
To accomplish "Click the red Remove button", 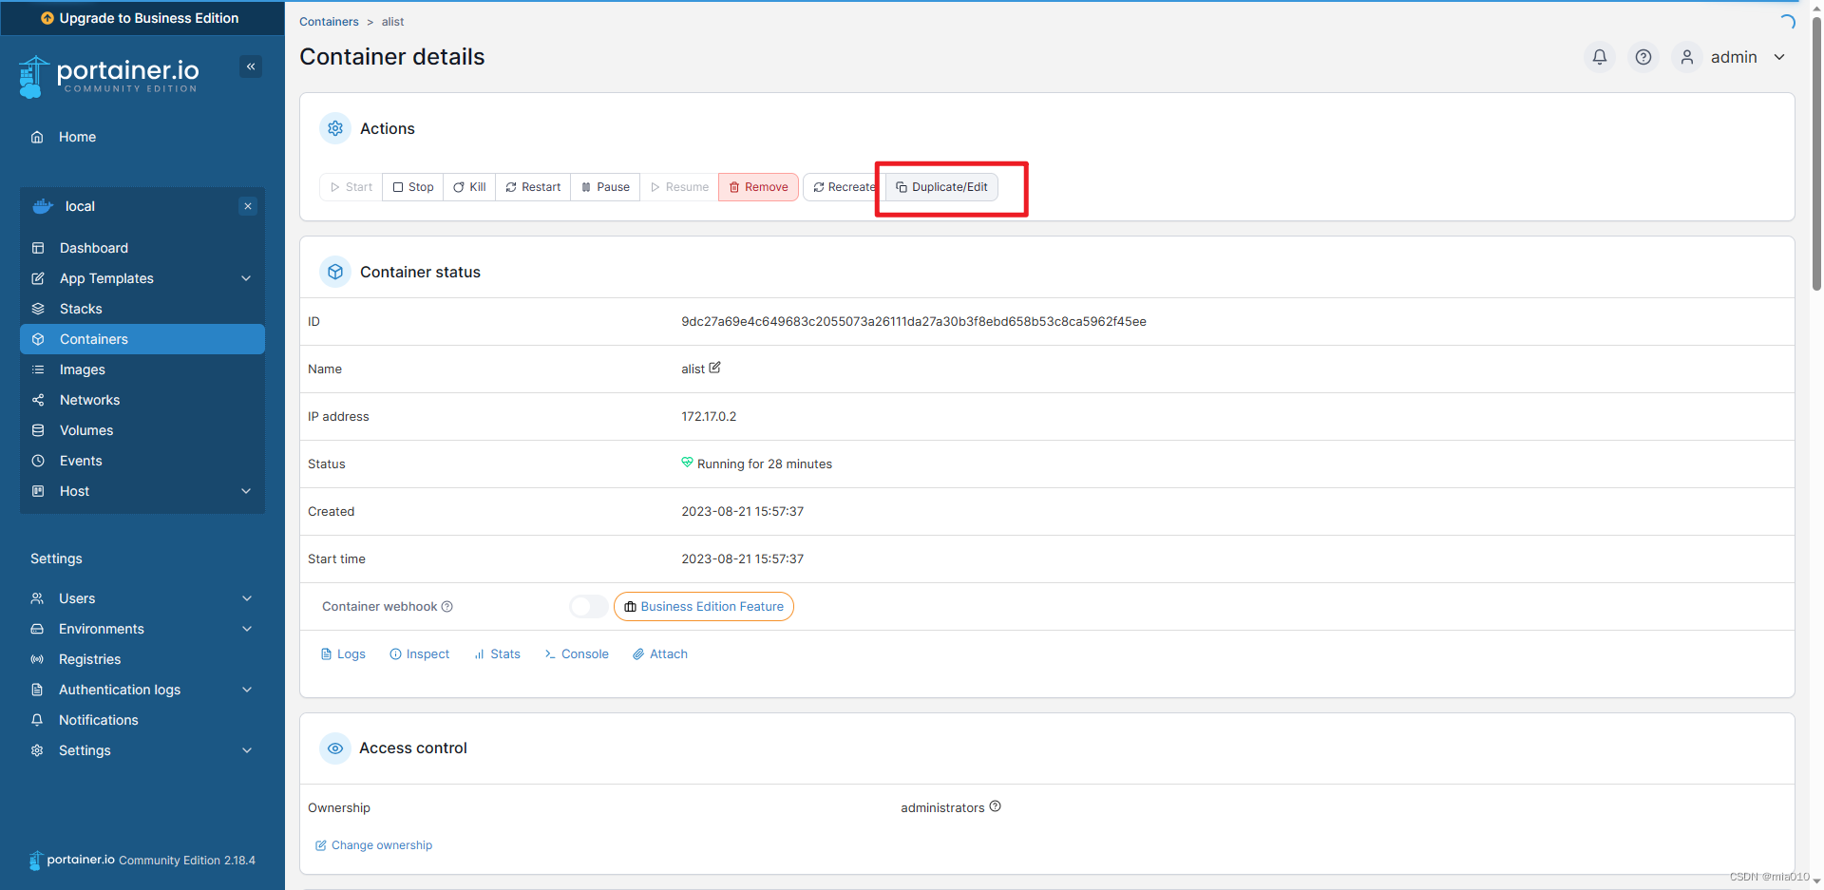I will point(758,187).
